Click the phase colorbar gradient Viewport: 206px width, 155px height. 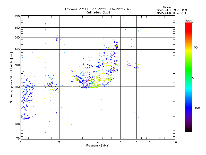pos(188,77)
